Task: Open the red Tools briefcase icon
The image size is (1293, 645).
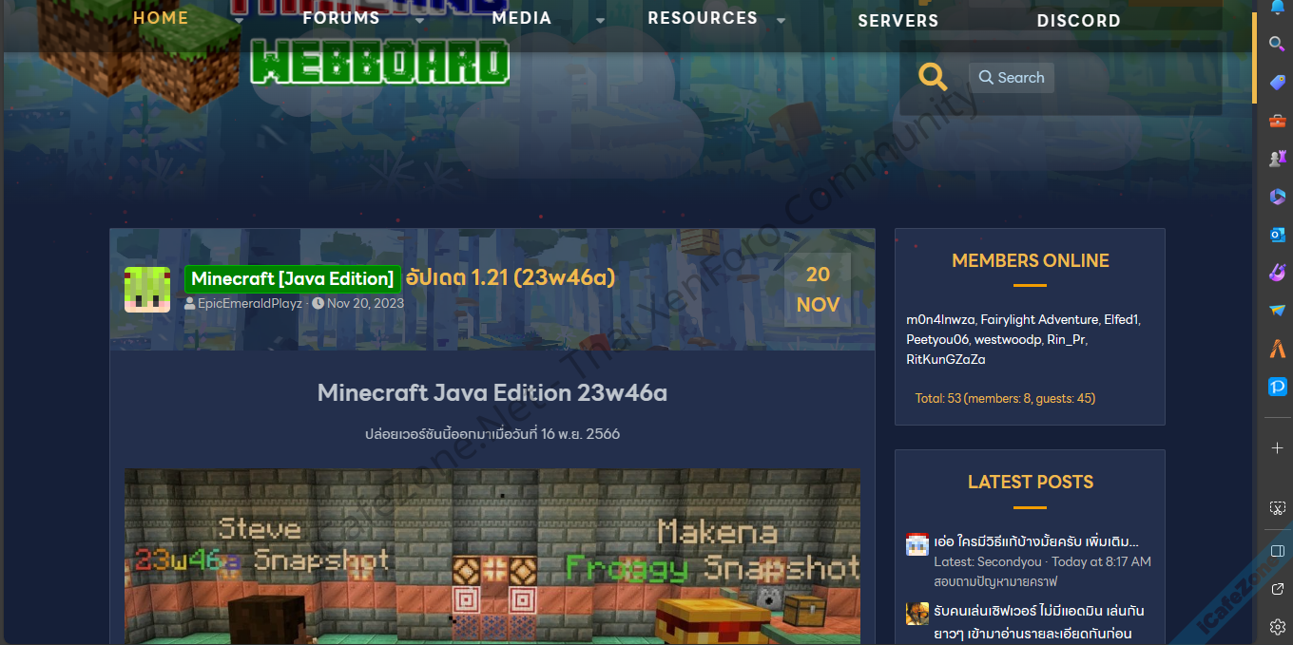Action: coord(1278,121)
